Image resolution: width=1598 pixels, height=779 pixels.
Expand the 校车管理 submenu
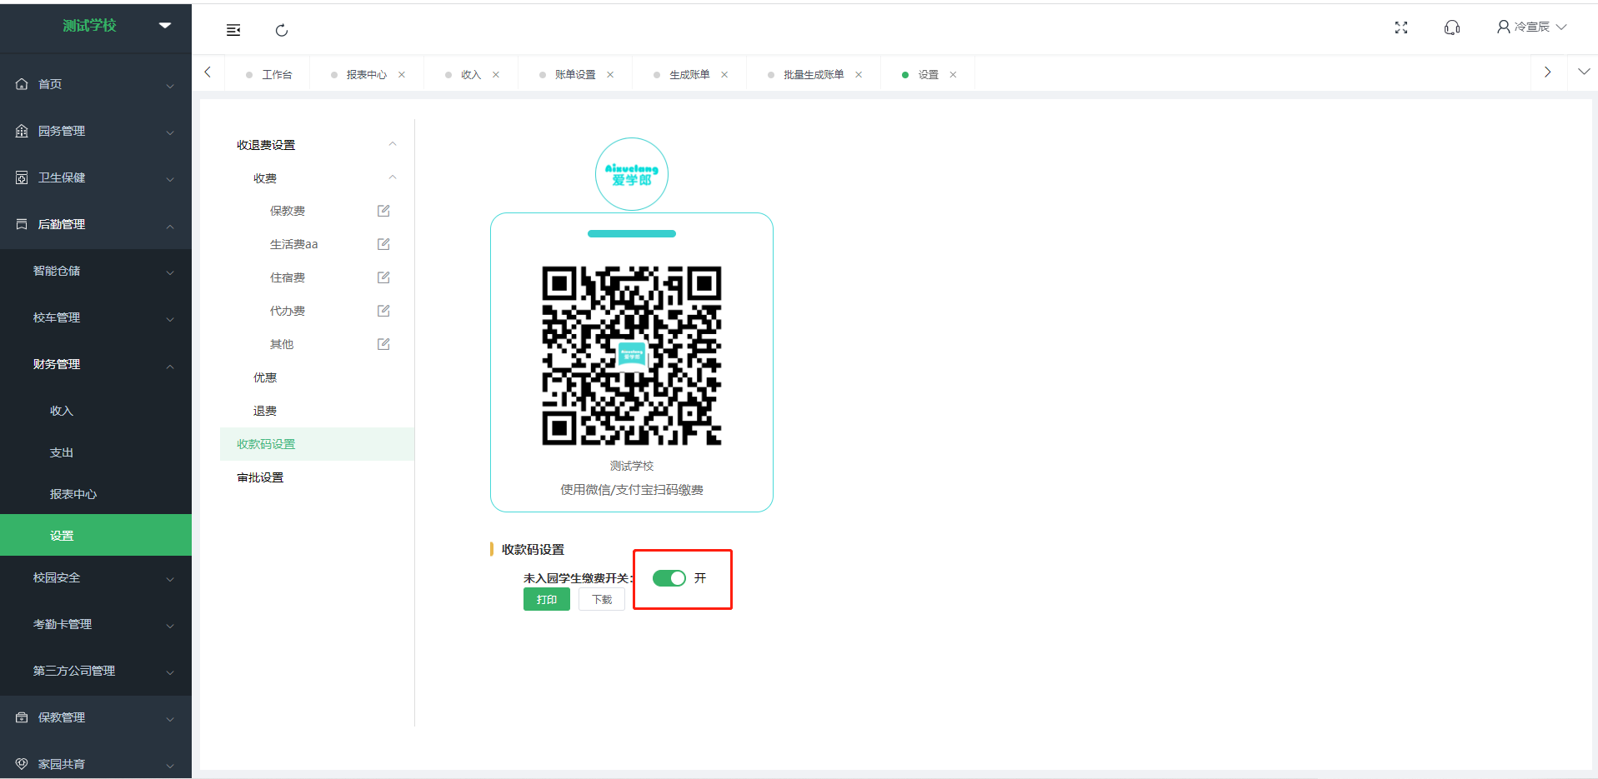point(96,317)
